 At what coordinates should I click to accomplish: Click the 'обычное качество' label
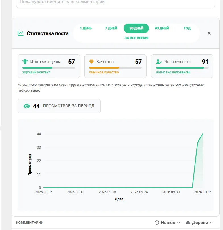[x=104, y=72]
